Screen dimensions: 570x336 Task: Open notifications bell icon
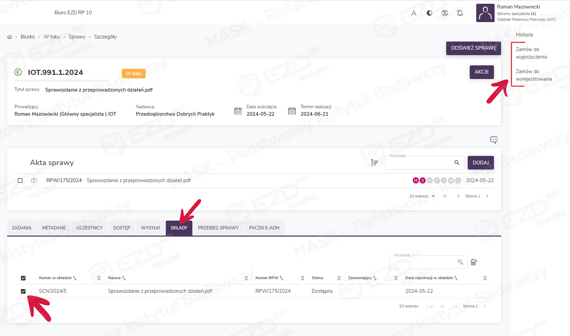(x=460, y=13)
